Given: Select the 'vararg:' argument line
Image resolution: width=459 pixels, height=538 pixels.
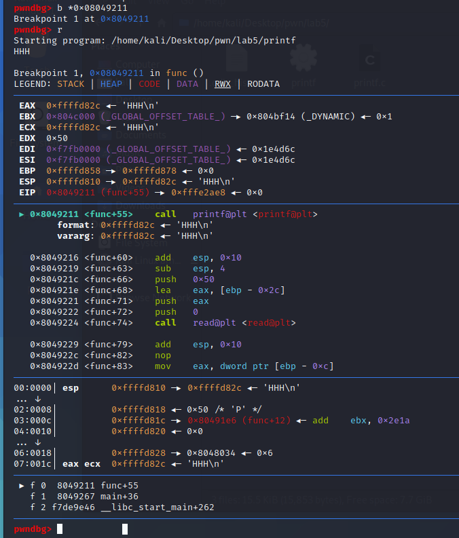Looking at the screenshot, I should pyautogui.click(x=135, y=235).
